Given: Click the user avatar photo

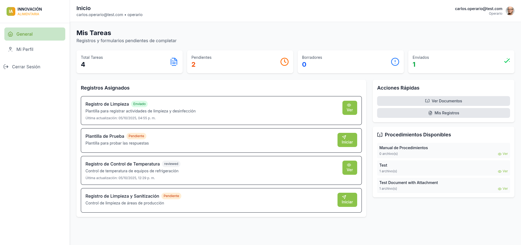Looking at the screenshot, I should pyautogui.click(x=510, y=11).
